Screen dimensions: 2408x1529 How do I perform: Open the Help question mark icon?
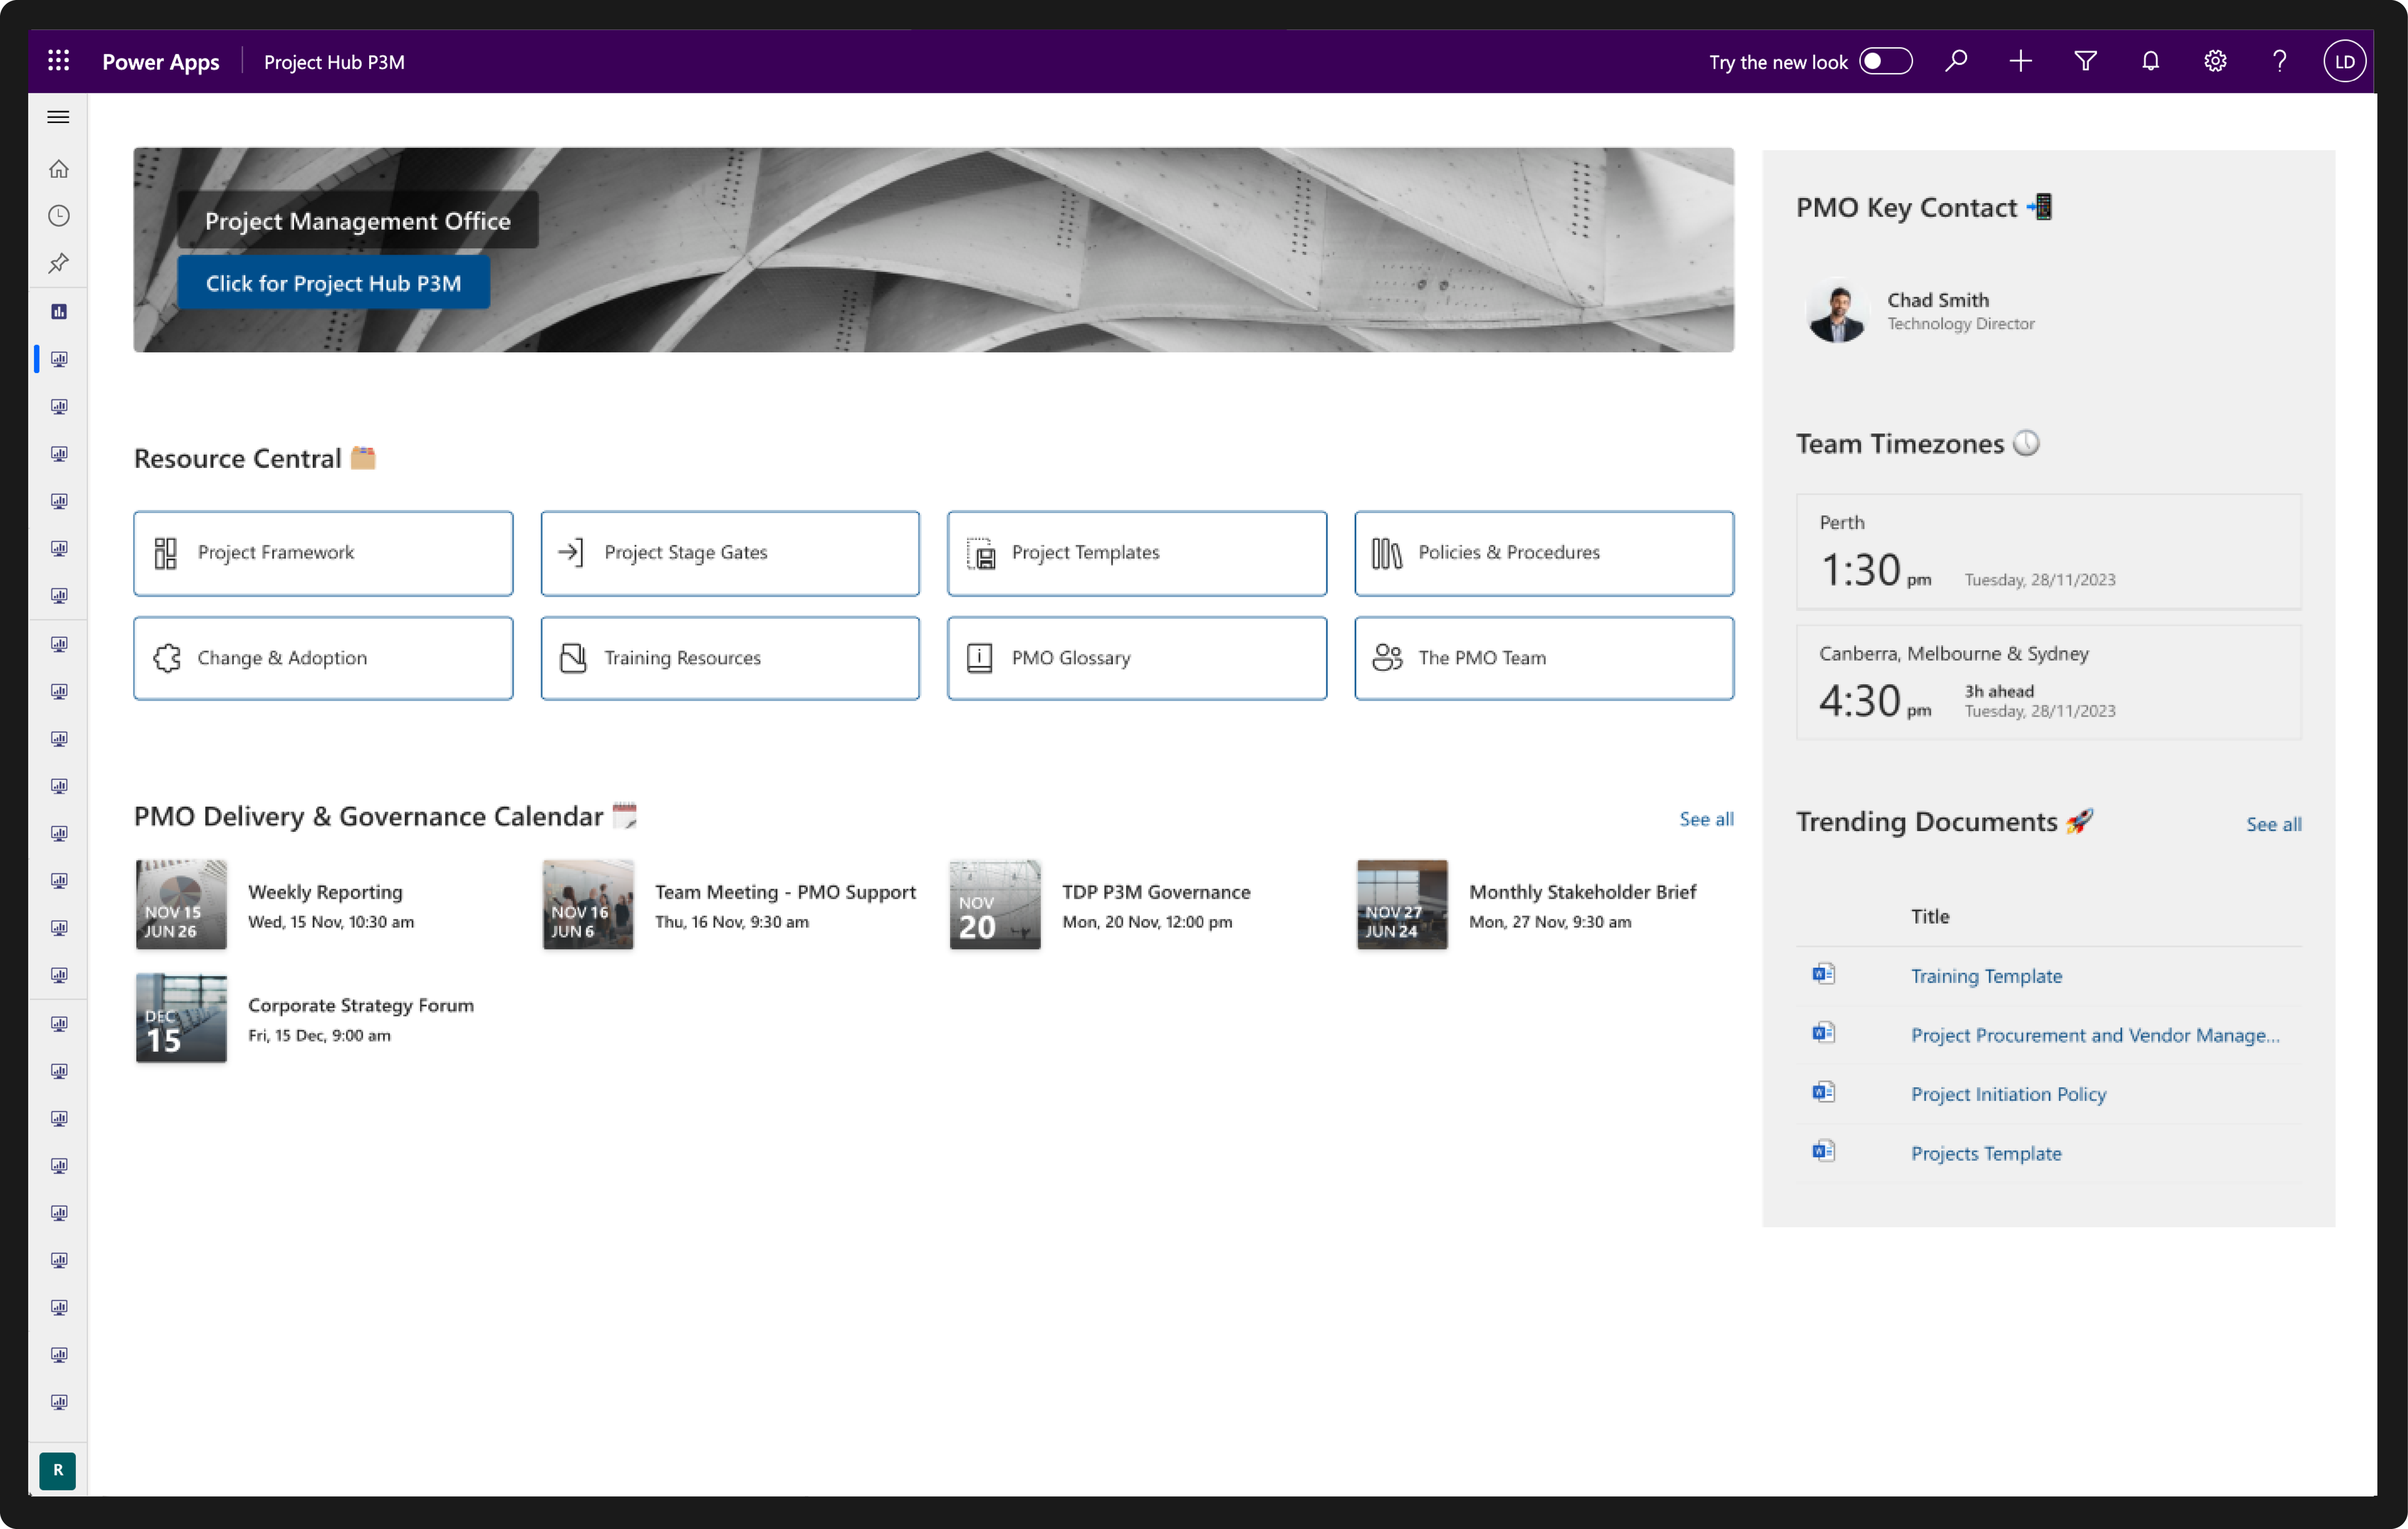pyautogui.click(x=2279, y=61)
